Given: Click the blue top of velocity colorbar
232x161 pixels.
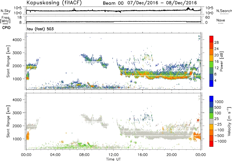Looking at the screenshot, I should click(x=211, y=99).
